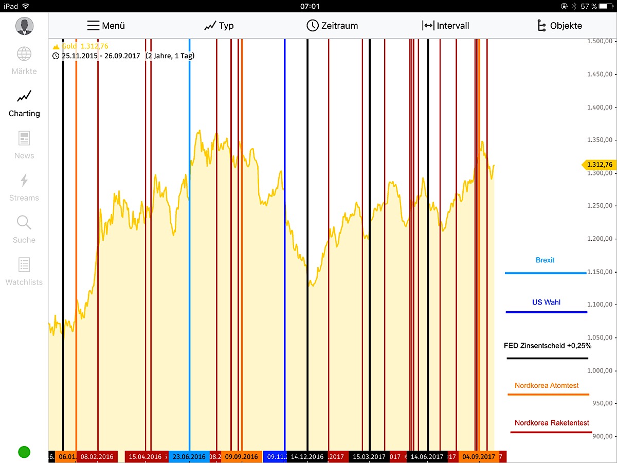Open the Objekte selector
Image resolution: width=617 pixels, height=463 pixels.
tap(559, 25)
